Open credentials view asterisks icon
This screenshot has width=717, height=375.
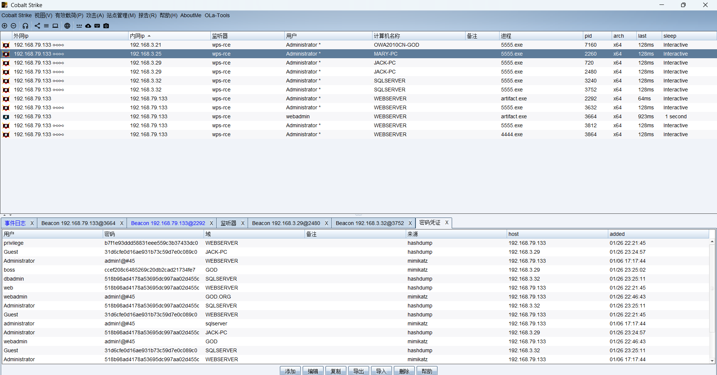(79, 26)
